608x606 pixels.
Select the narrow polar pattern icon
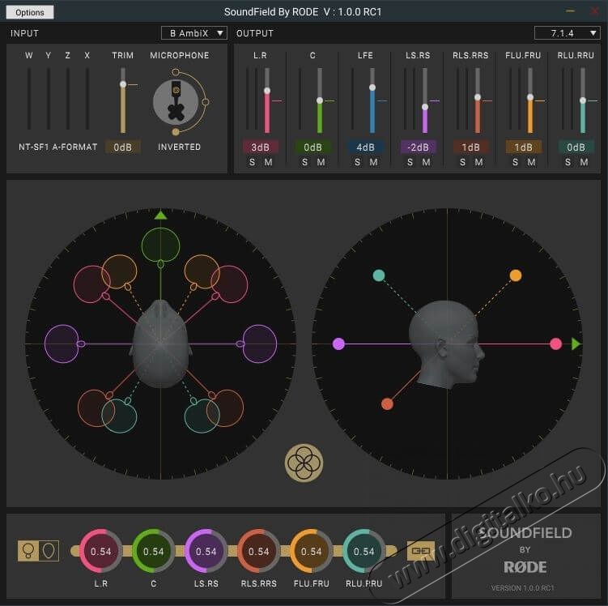(49, 551)
